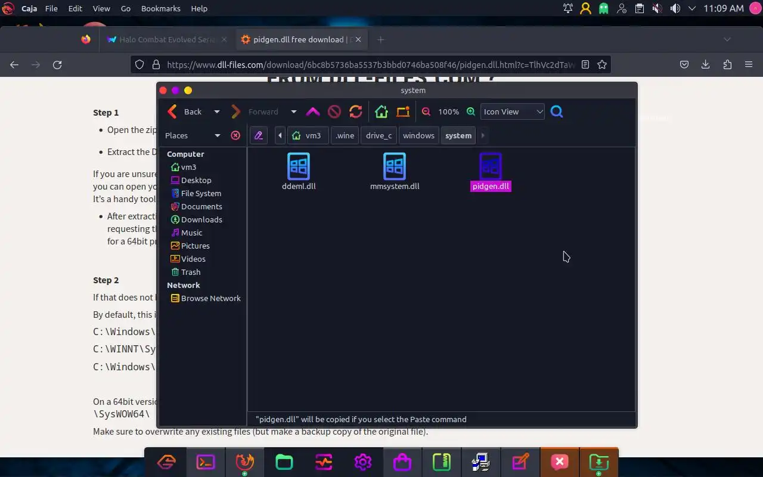Click the volume speaker tray icon

675,8
